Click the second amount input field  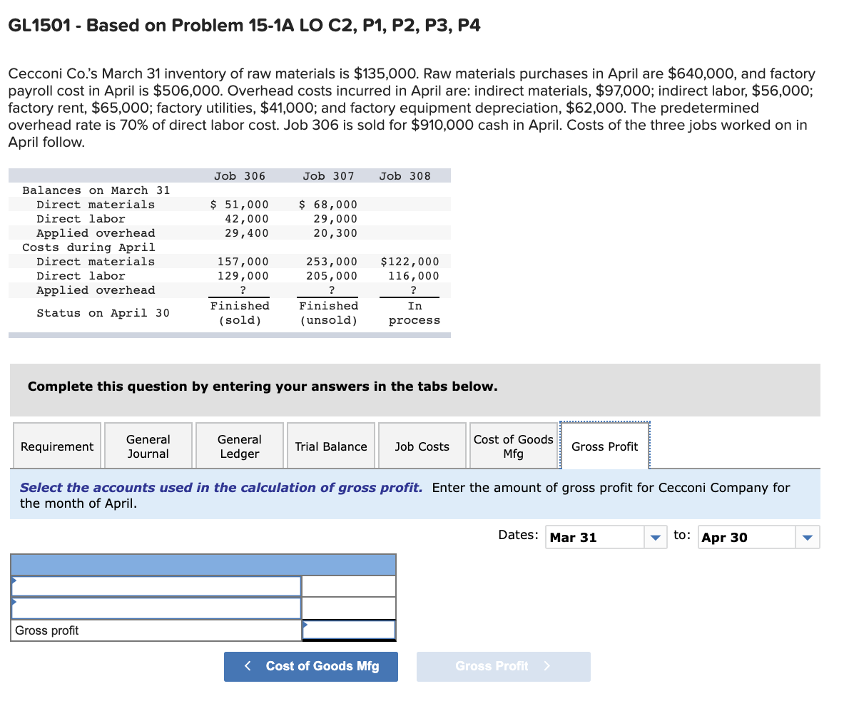coord(348,608)
